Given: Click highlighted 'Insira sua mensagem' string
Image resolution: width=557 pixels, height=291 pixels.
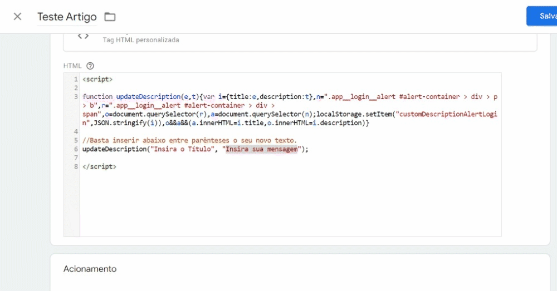Looking at the screenshot, I should (261, 149).
